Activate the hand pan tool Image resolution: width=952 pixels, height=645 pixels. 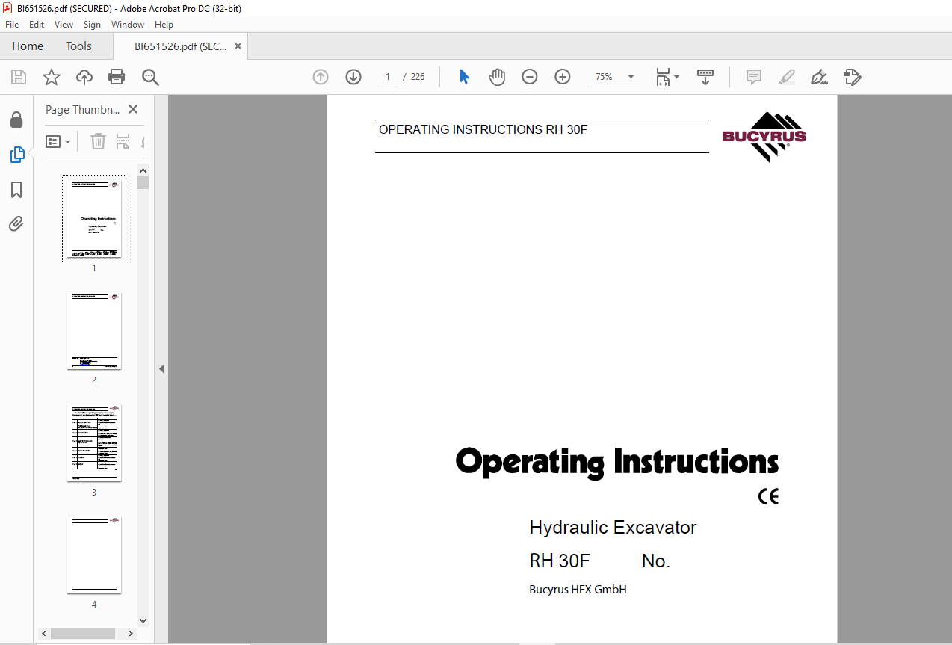497,77
